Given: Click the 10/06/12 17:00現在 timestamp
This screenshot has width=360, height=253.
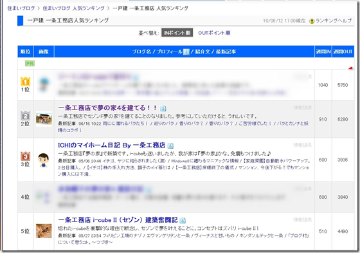Looking at the screenshot, I should point(284,21).
